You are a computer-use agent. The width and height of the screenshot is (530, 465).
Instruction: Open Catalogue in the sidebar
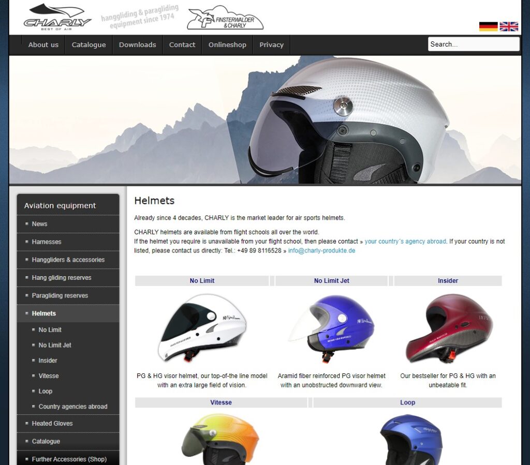(68, 441)
